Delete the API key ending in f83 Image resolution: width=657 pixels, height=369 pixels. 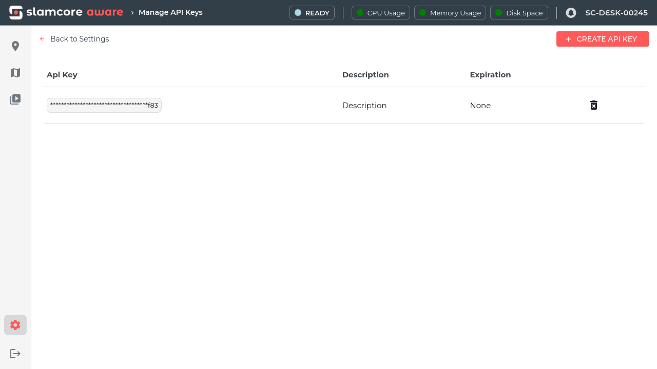(594, 105)
